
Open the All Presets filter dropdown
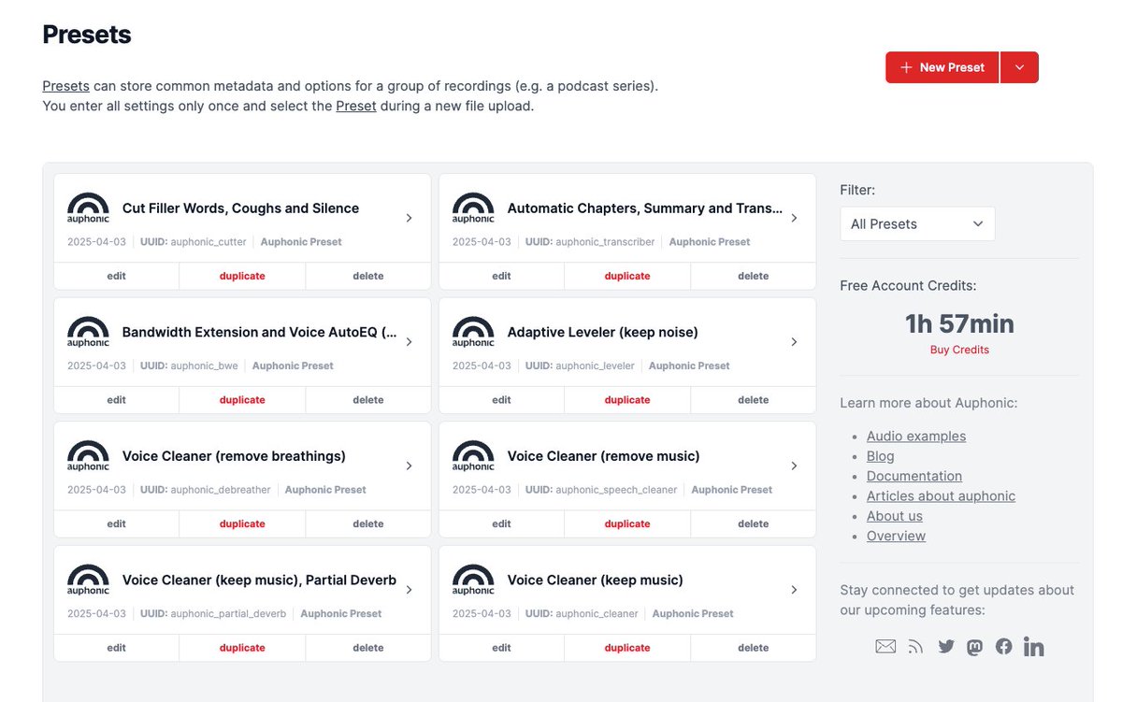coord(916,223)
